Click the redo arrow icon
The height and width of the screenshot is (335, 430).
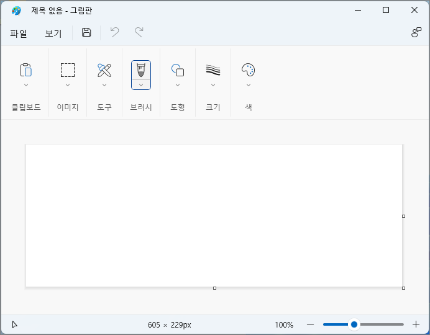click(x=139, y=32)
